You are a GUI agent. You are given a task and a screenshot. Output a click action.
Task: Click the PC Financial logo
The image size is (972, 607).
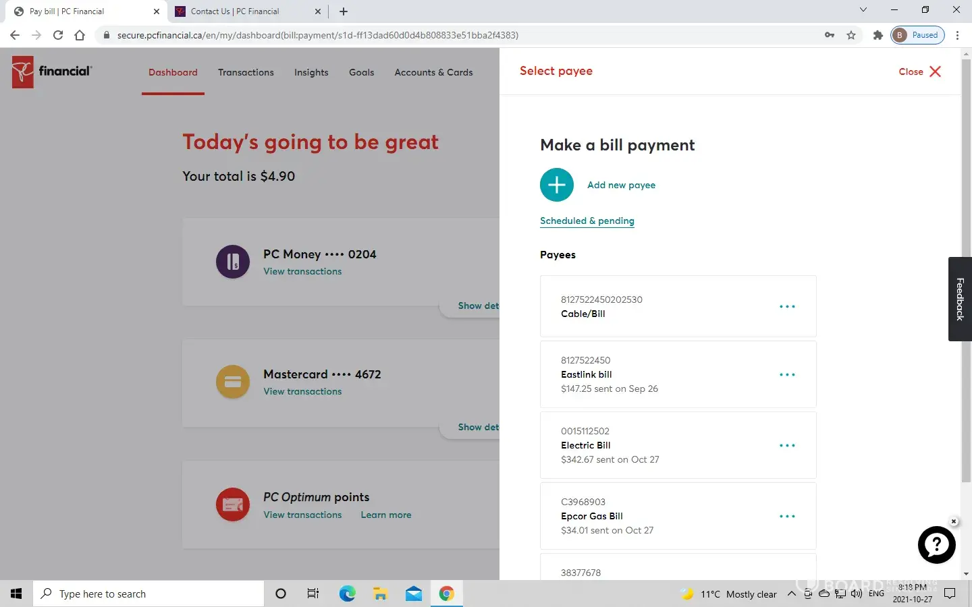pos(52,71)
